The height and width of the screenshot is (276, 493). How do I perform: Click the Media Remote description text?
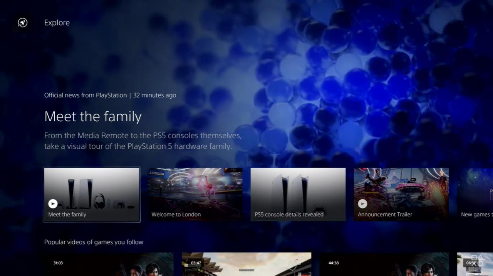pyautogui.click(x=143, y=141)
